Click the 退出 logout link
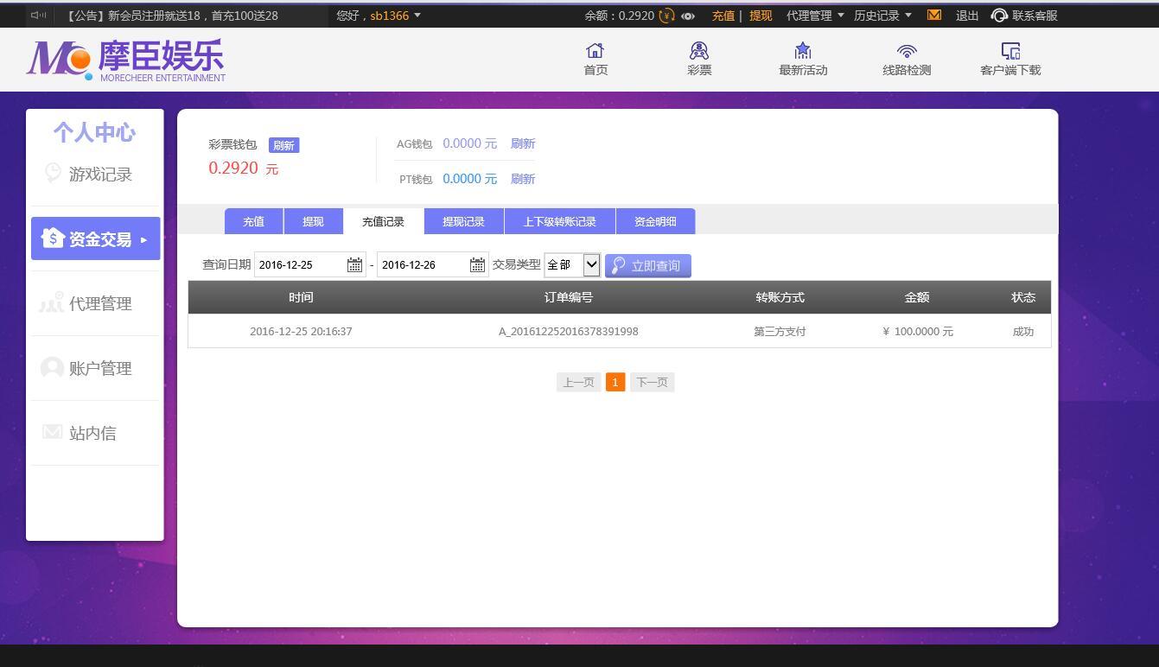This screenshot has height=667, width=1159. (966, 15)
